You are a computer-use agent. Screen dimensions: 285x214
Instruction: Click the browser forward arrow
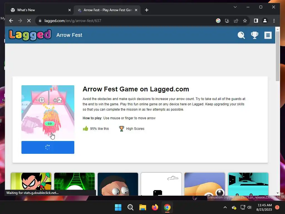coord(20,21)
